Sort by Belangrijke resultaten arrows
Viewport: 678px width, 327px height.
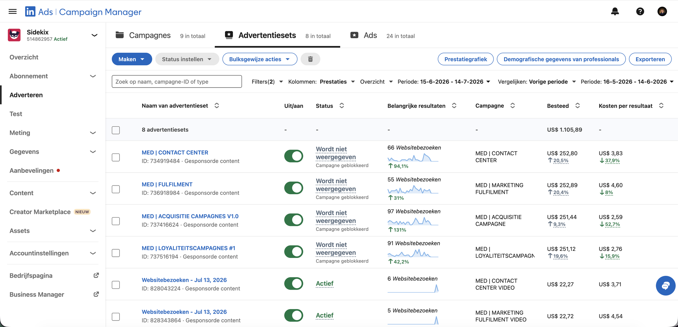click(x=454, y=106)
